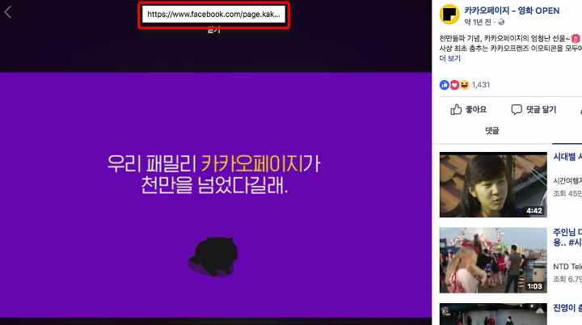
Task: Click the Love heart reaction icon
Action: click(x=454, y=85)
